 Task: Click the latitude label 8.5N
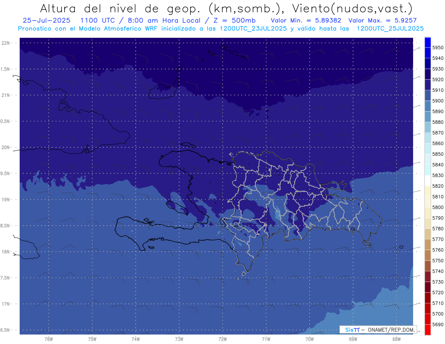[6, 226]
